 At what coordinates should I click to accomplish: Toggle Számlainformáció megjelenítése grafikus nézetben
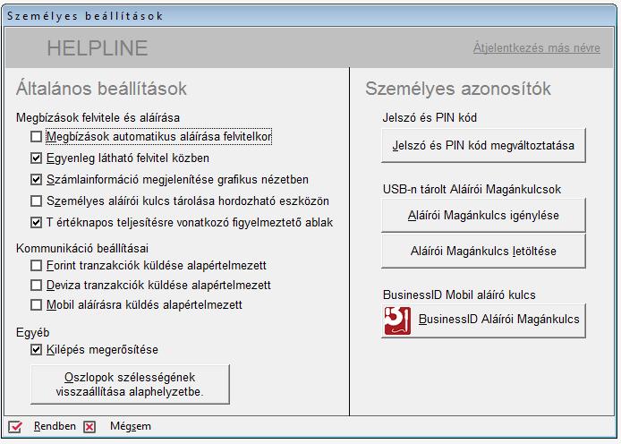[x=36, y=179]
